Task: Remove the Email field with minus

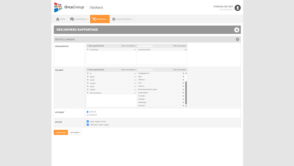Action: click(x=135, y=87)
